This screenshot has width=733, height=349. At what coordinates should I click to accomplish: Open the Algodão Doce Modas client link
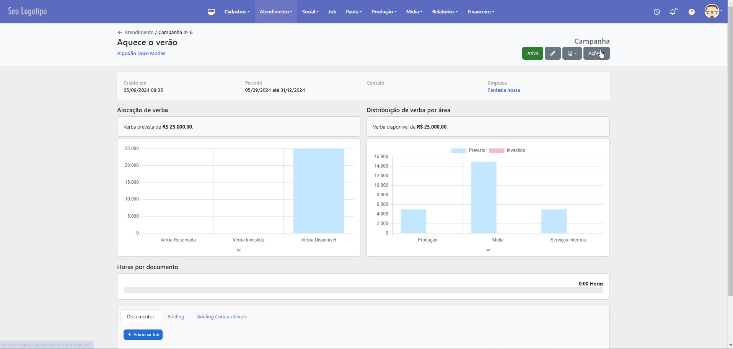coord(141,54)
